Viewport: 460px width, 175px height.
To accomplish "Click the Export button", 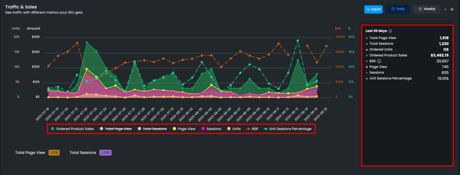I will click(x=373, y=9).
